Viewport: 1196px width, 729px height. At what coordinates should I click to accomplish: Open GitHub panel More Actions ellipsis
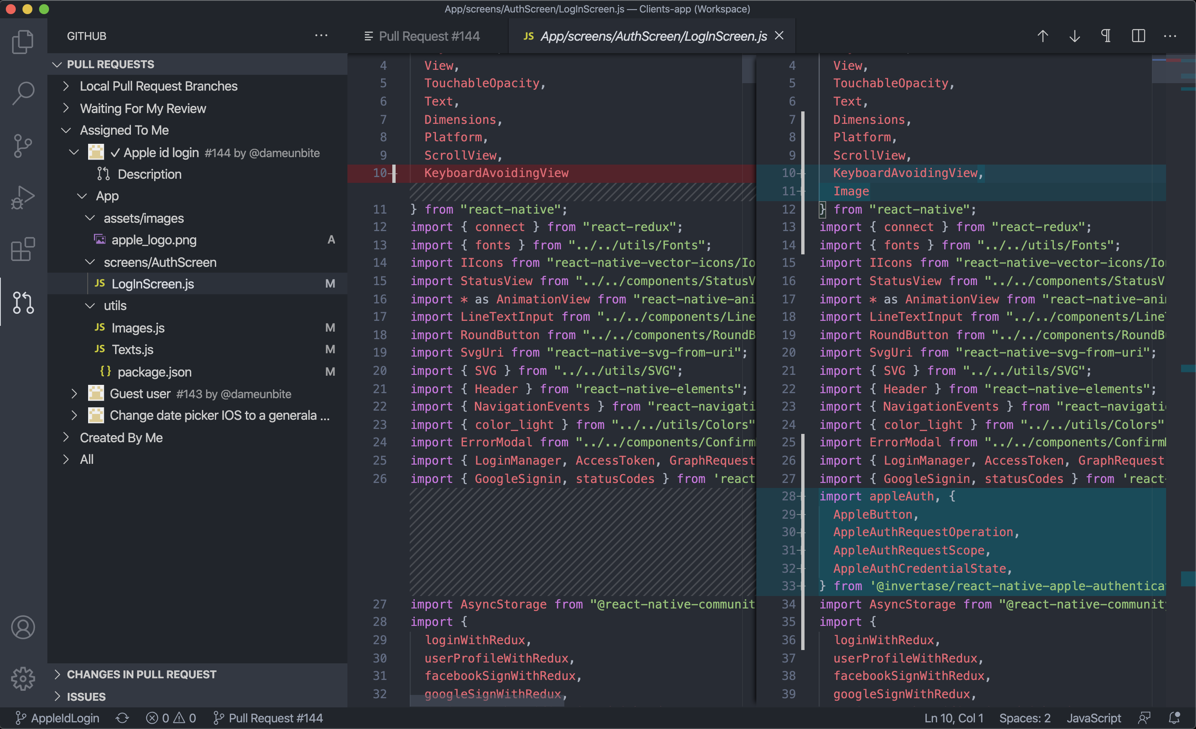coord(321,35)
